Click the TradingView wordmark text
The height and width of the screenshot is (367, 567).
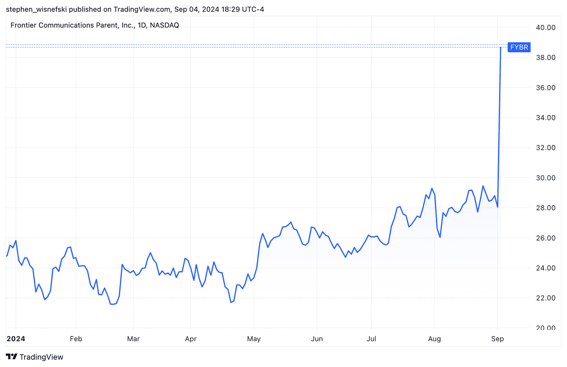tap(41, 357)
